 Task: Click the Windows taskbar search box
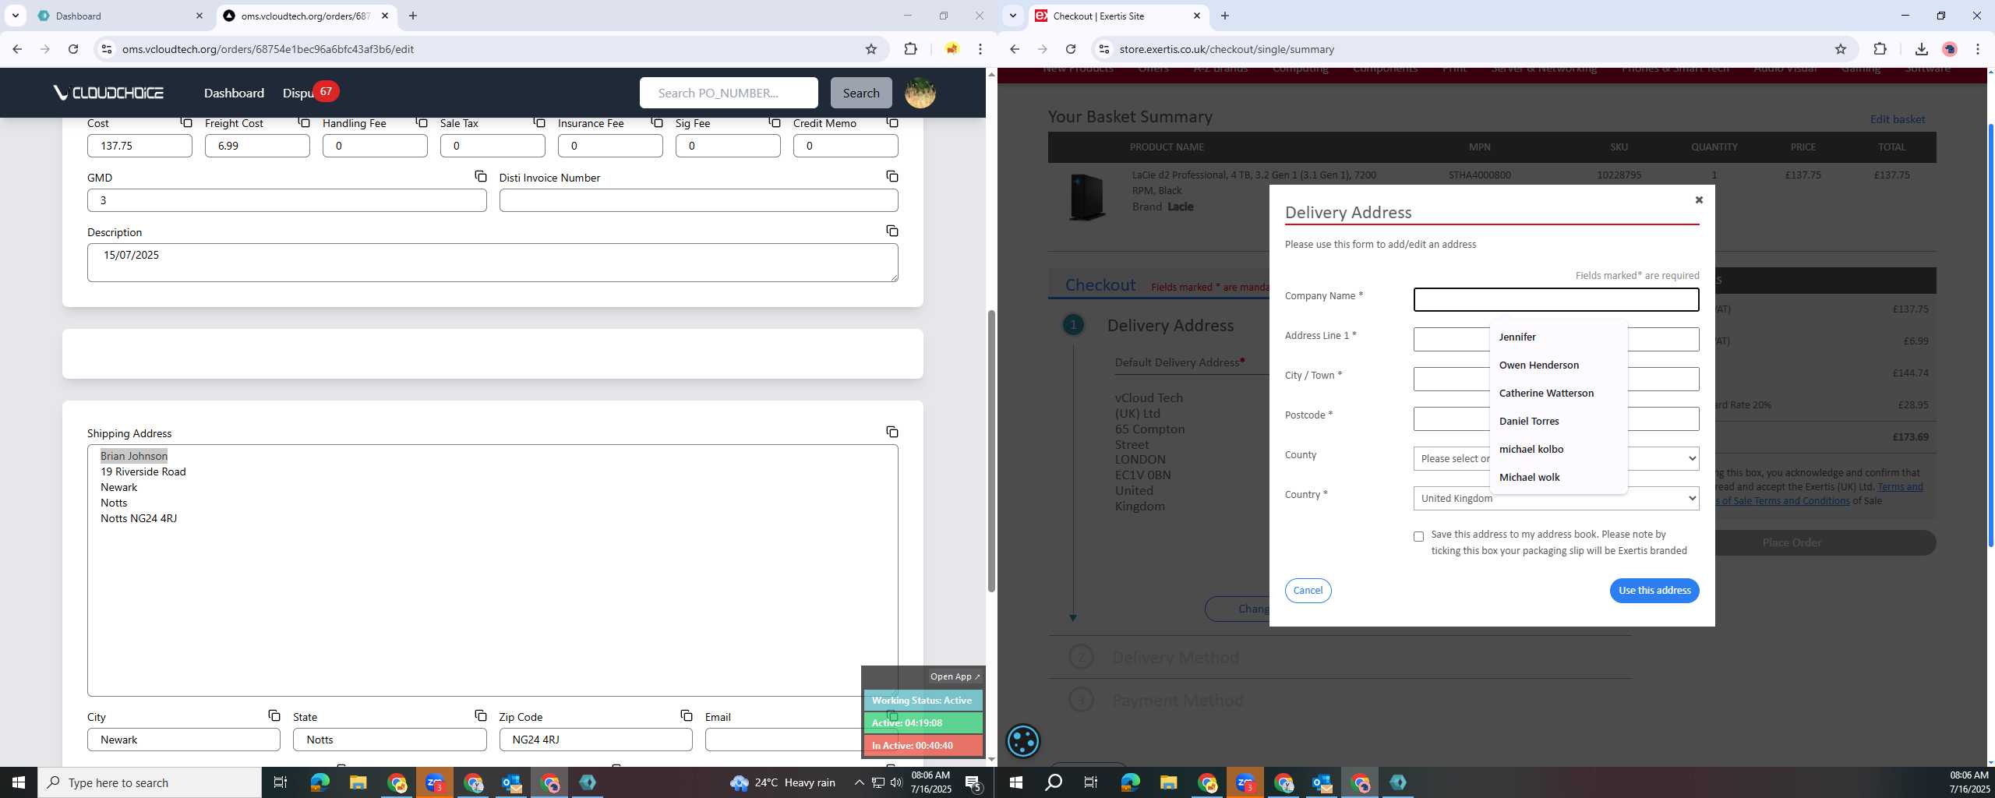click(150, 782)
